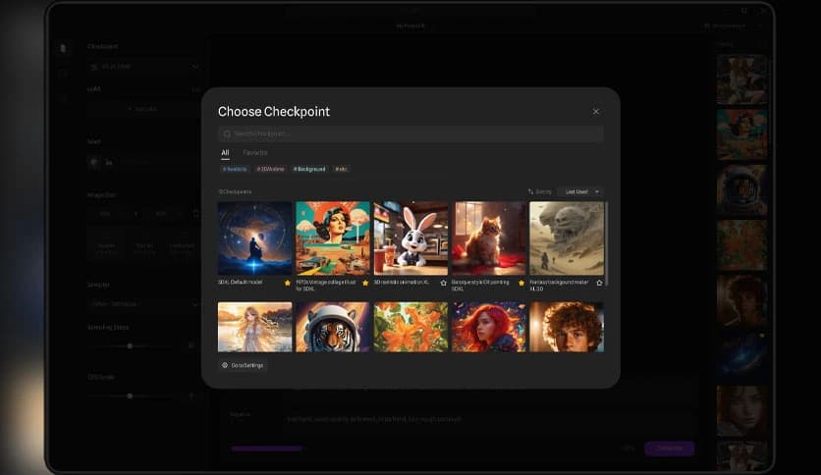Open the Checkpoint dropdown in the left panel
This screenshot has width=821, height=475.
[144, 67]
